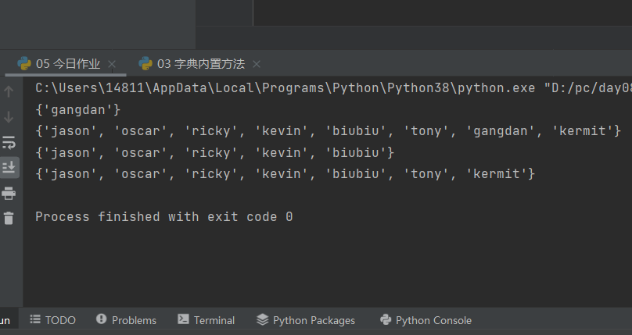Click the Print console output icon
The height and width of the screenshot is (335, 632).
(9, 193)
